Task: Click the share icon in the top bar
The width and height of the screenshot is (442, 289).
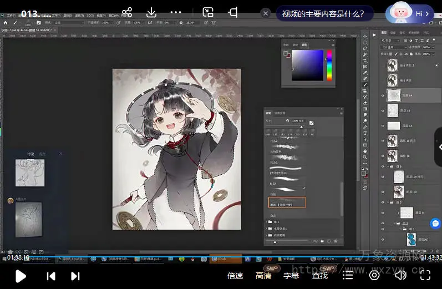Action: pyautogui.click(x=127, y=12)
